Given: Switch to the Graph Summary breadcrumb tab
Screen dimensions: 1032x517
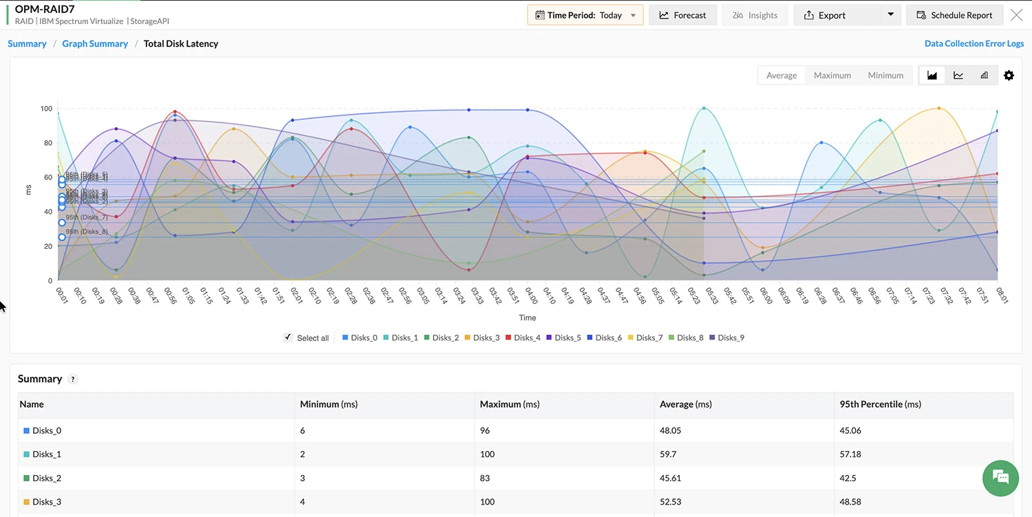Looking at the screenshot, I should tap(94, 43).
